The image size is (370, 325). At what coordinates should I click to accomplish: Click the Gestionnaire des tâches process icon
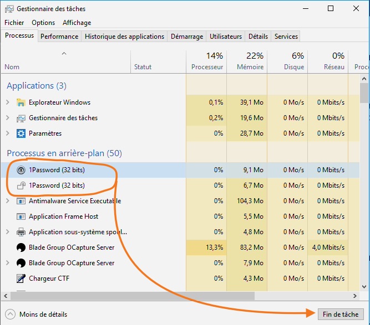coord(21,118)
